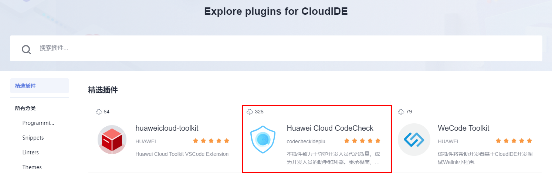Click download icon showing 79 downloads
This screenshot has height=178, width=552.
(401, 112)
